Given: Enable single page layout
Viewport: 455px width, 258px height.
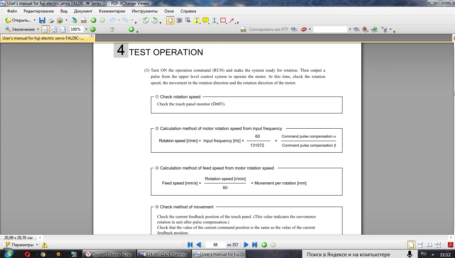Looking at the screenshot, I should (411, 245).
